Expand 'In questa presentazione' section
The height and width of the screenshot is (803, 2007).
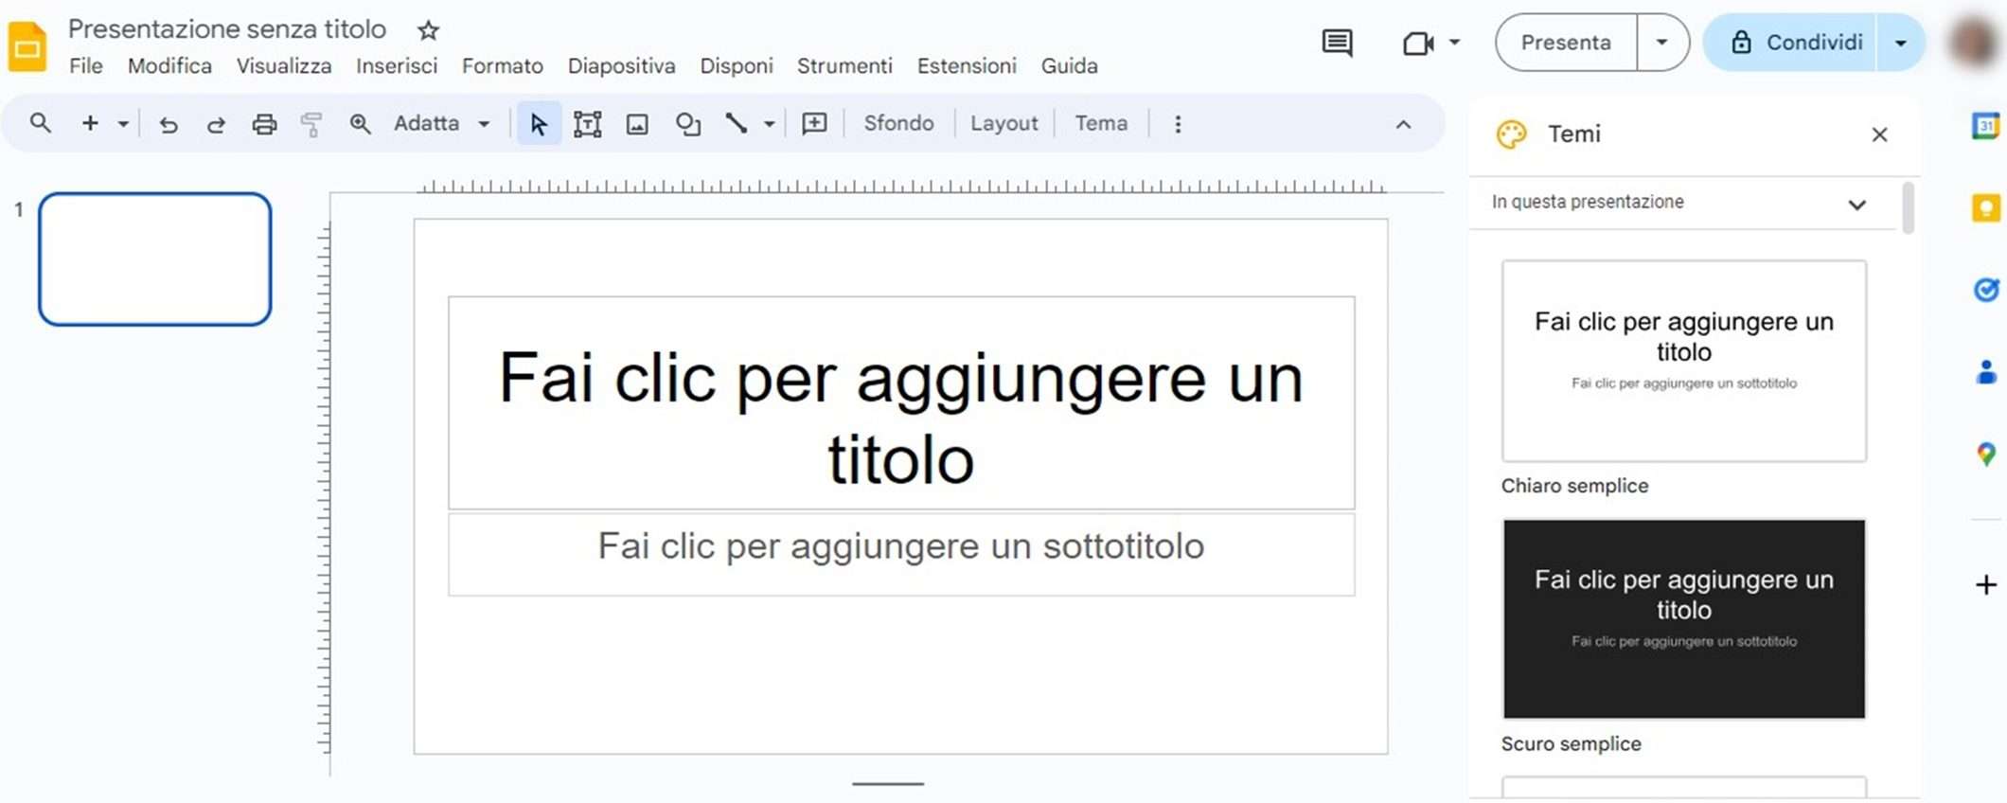[x=1856, y=204]
